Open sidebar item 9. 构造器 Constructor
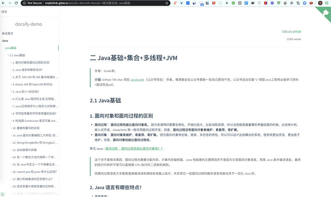 pyautogui.click(x=35, y=121)
